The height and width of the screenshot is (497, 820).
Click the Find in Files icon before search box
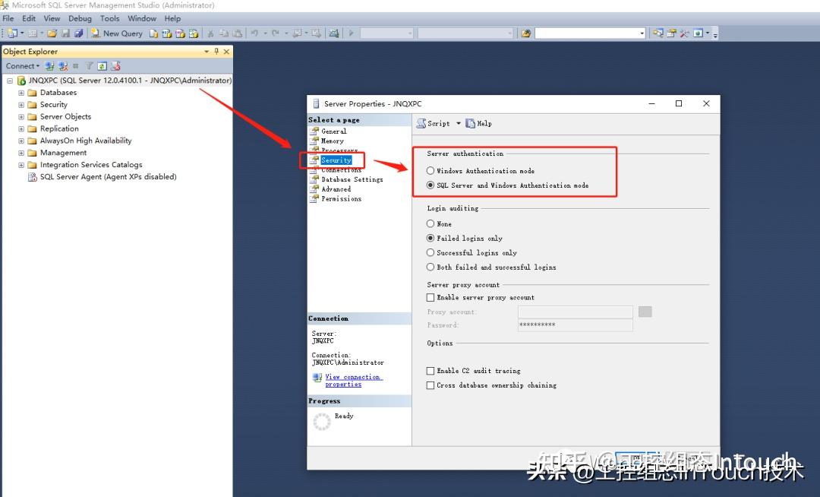point(526,33)
